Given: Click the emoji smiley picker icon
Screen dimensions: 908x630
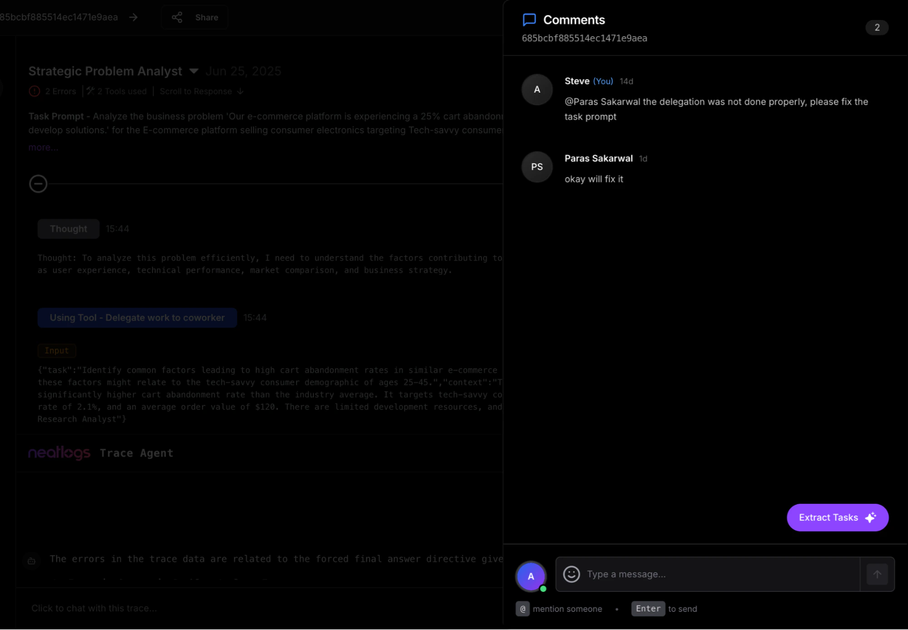Looking at the screenshot, I should tap(571, 574).
